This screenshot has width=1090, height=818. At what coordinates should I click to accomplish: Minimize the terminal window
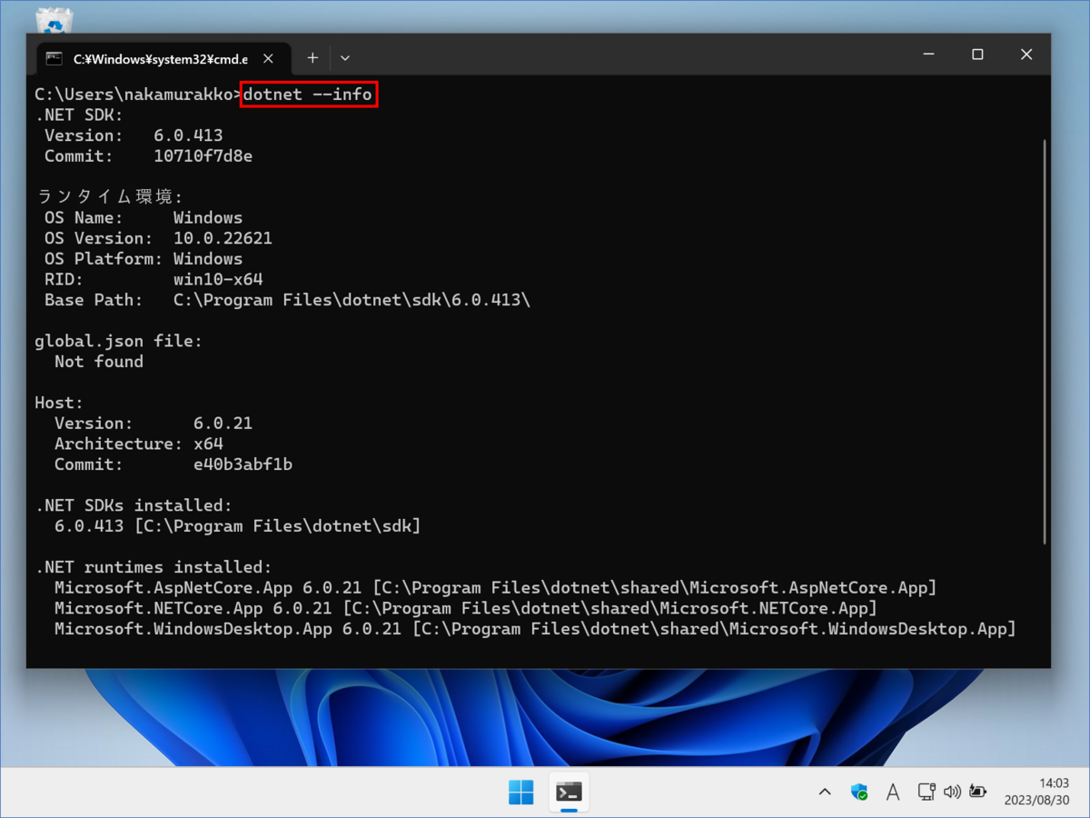tap(927, 55)
